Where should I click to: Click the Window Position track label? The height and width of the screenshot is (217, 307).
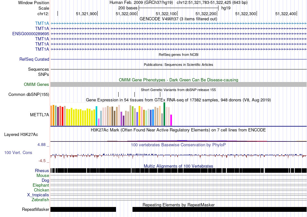pos(34,3)
